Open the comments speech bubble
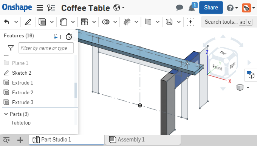 [180, 8]
